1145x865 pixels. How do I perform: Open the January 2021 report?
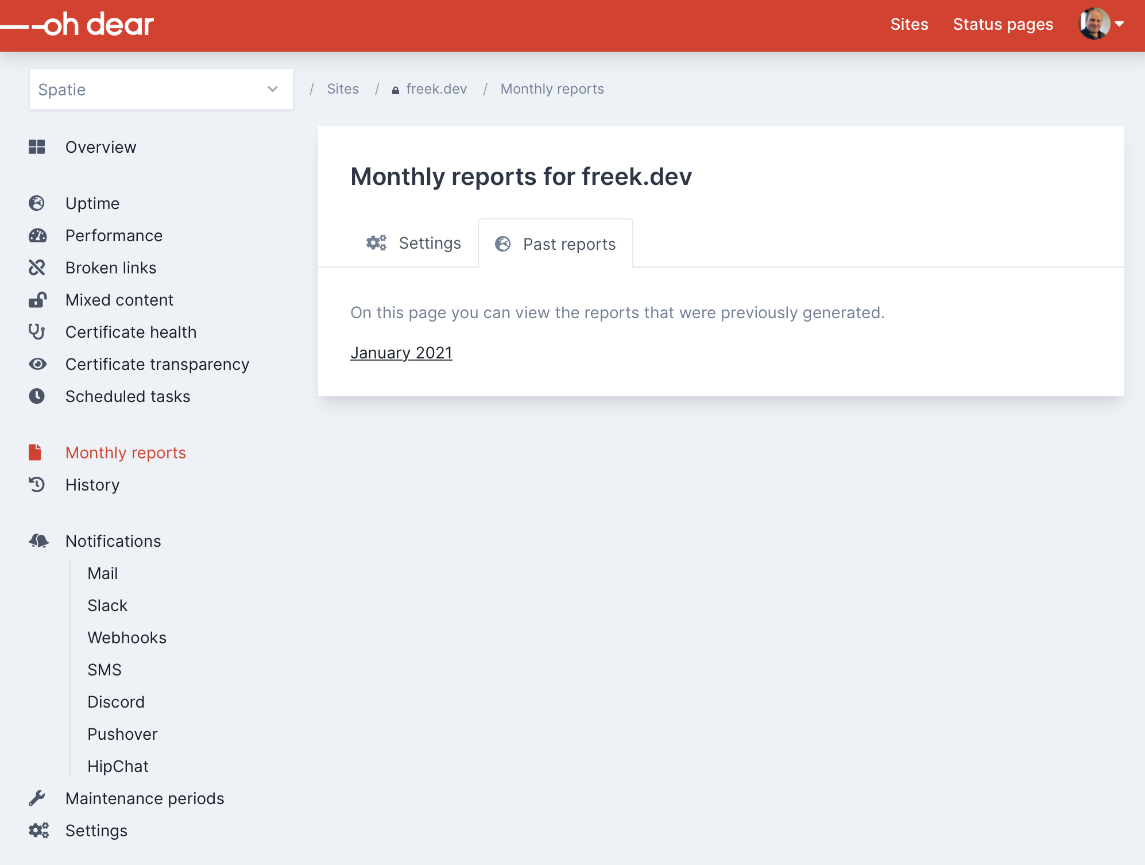401,353
